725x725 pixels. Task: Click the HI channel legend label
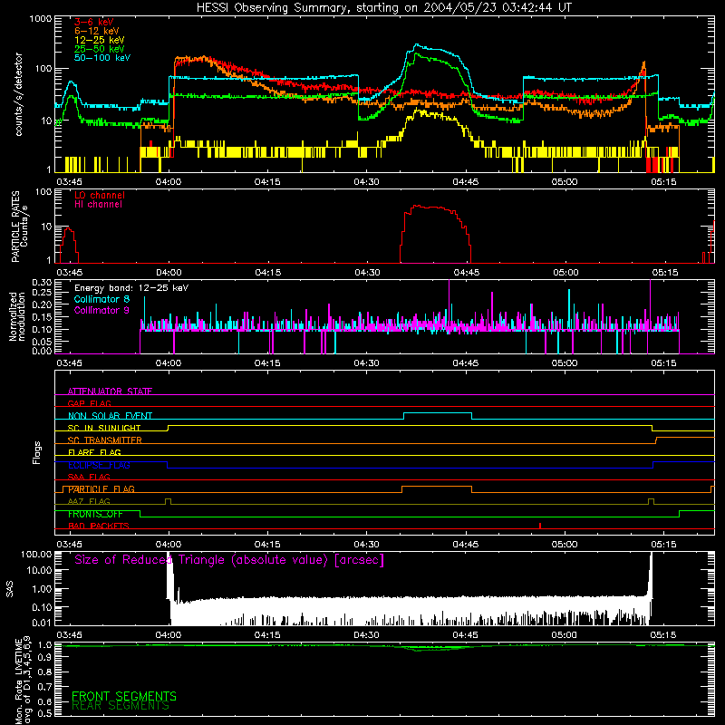pos(99,205)
